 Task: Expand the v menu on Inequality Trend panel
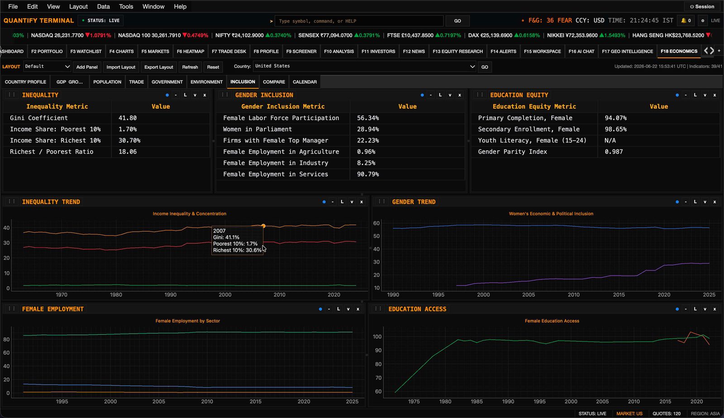coord(352,202)
